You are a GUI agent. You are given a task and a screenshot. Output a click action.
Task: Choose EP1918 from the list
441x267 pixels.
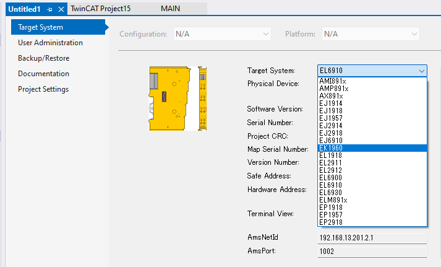coord(372,208)
